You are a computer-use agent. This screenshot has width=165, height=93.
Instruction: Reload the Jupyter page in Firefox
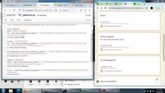tap(14, 10)
